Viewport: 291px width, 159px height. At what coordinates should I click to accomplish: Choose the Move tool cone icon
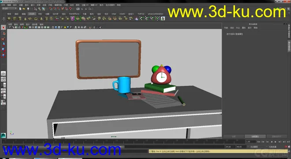click(4, 44)
